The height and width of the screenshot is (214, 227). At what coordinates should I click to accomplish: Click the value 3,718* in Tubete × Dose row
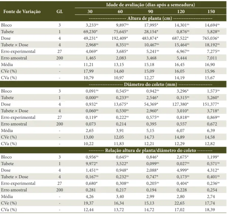213,111
